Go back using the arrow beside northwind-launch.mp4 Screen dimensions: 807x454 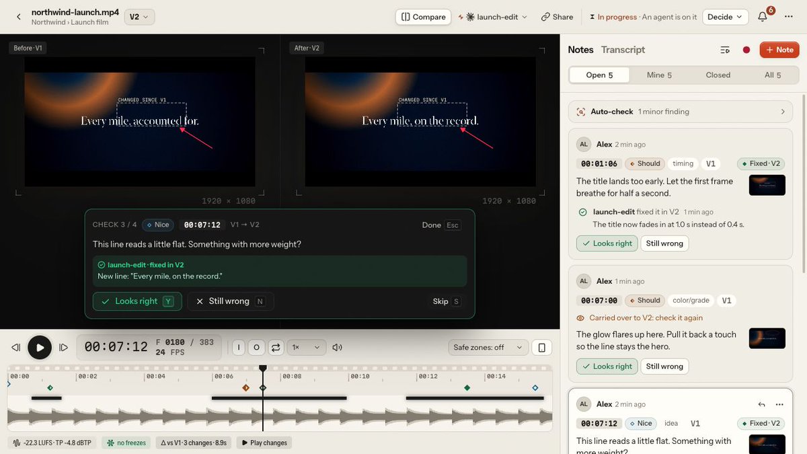pyautogui.click(x=18, y=17)
